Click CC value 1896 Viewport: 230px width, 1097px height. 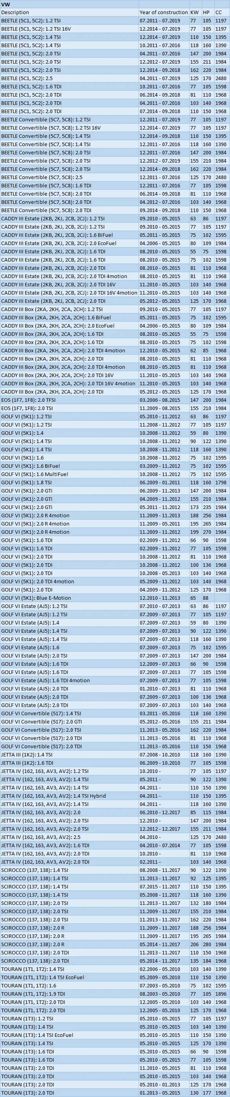point(221,994)
